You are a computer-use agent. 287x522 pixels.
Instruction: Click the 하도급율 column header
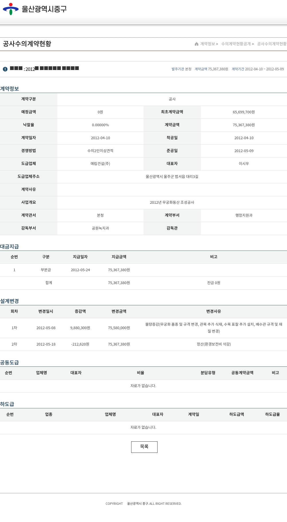pyautogui.click(x=272, y=414)
